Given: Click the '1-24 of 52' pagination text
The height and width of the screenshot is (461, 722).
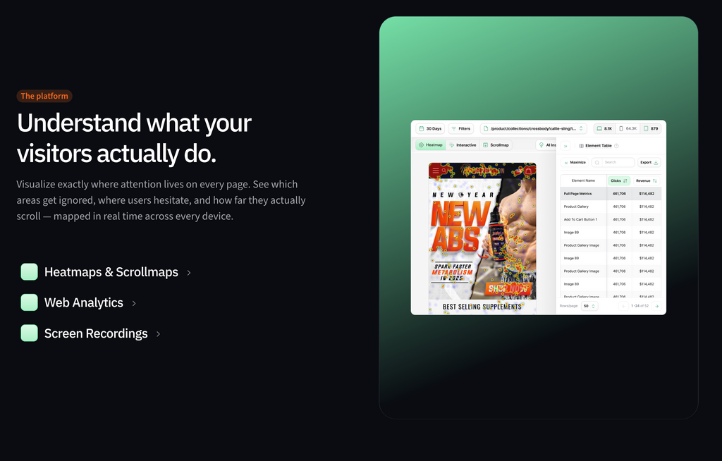Looking at the screenshot, I should tap(640, 306).
